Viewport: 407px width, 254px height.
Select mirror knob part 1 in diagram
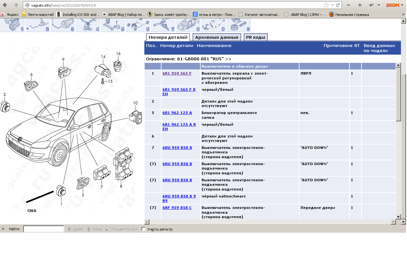coord(61,191)
